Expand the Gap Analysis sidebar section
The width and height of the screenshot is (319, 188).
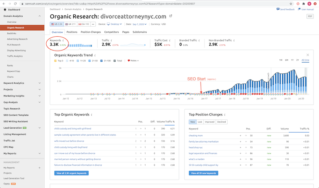pyautogui.click(x=39, y=102)
